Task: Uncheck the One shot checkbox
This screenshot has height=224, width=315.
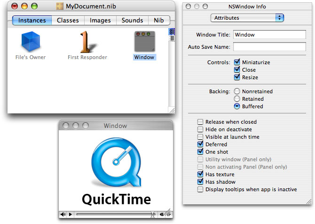Action: [x=200, y=152]
